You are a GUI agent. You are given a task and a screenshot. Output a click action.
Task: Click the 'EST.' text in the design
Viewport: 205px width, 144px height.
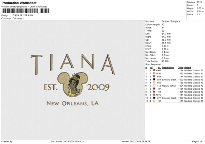(x=51, y=87)
